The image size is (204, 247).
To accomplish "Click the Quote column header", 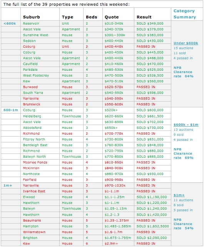I will [112, 17].
